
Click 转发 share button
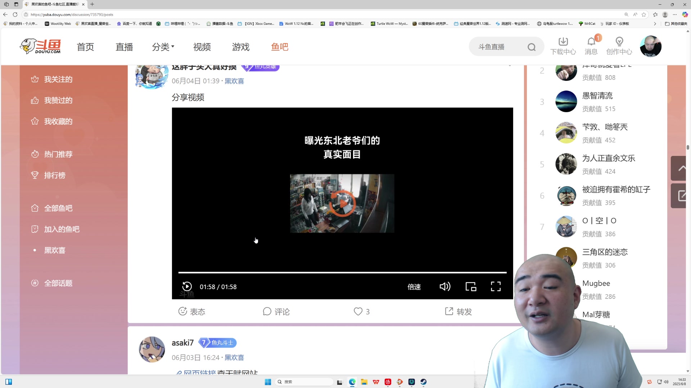pos(459,311)
